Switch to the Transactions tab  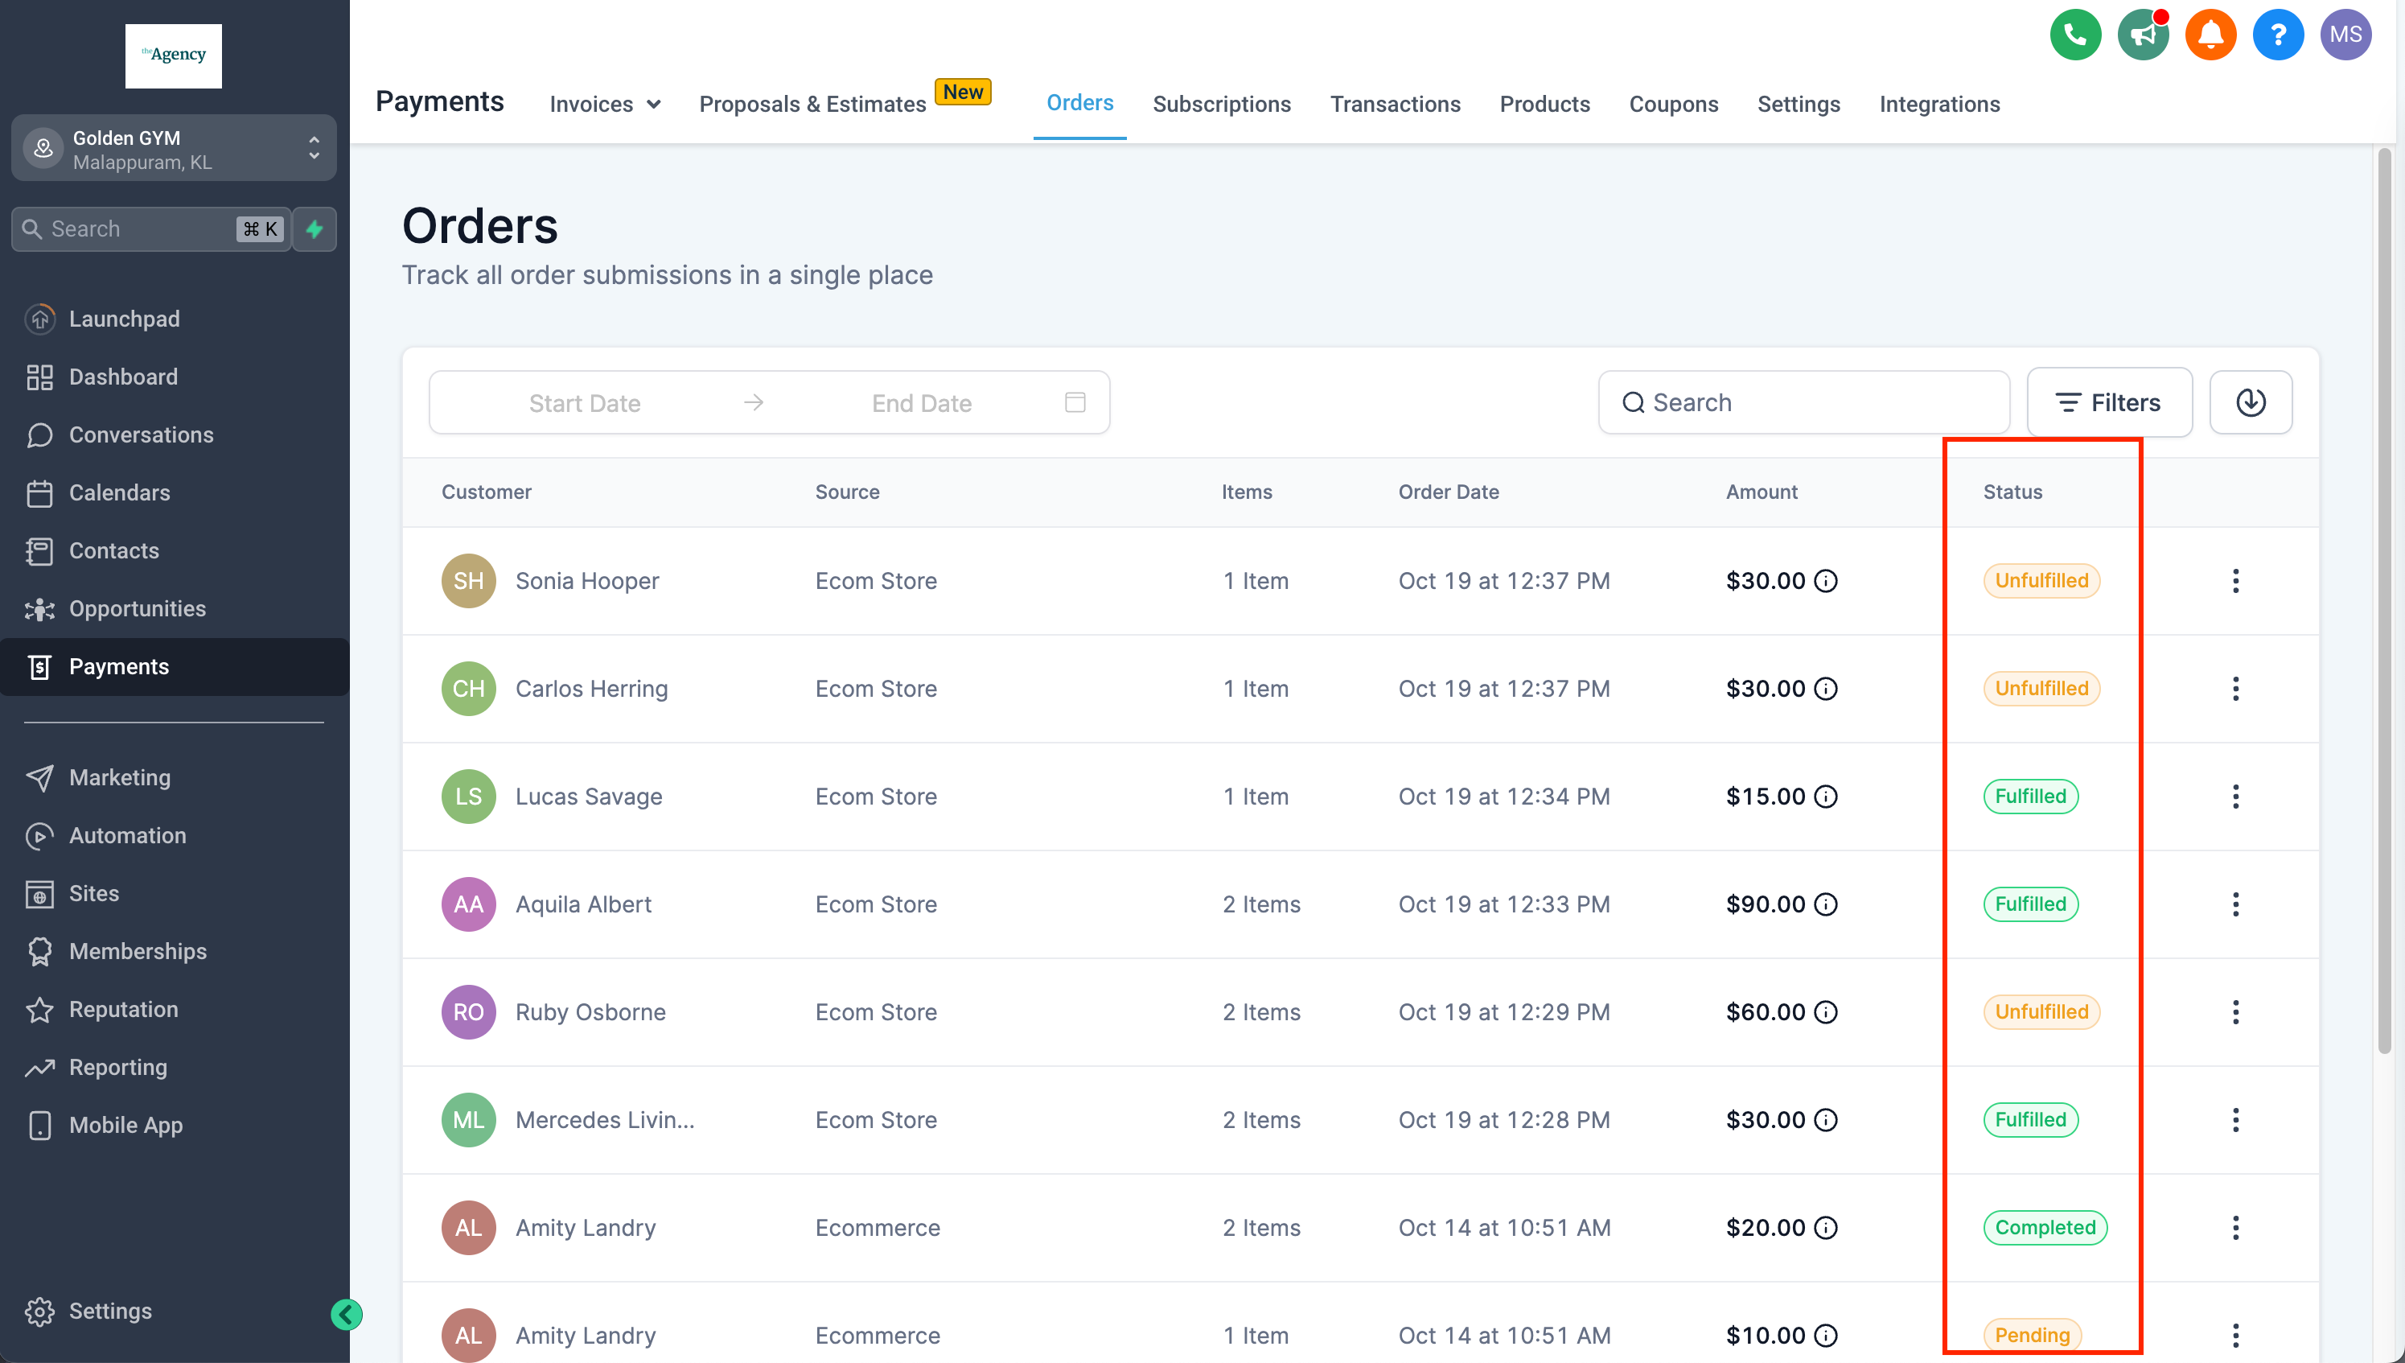1395,104
